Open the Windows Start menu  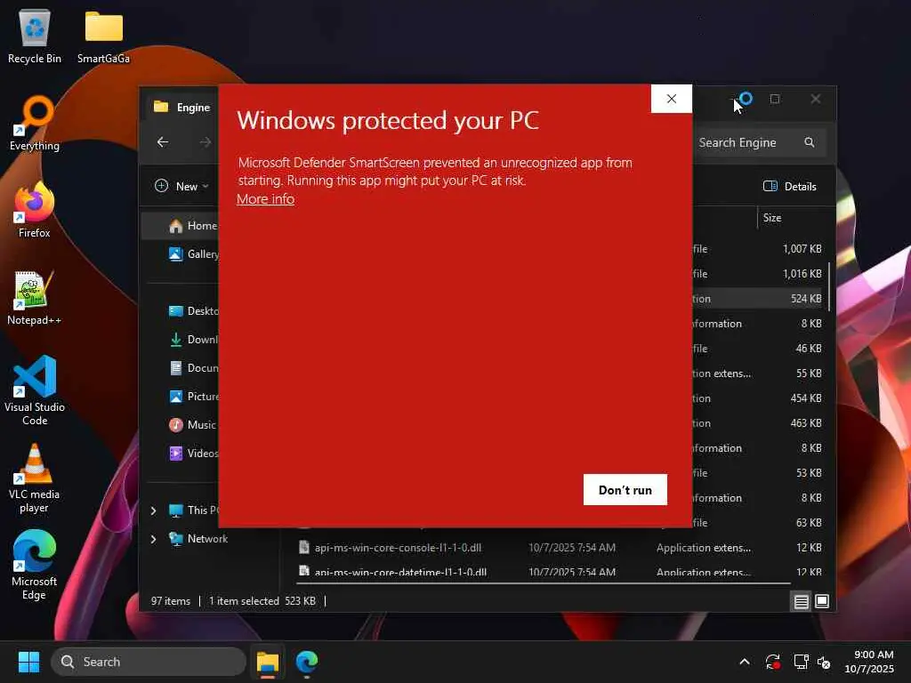[x=28, y=662]
